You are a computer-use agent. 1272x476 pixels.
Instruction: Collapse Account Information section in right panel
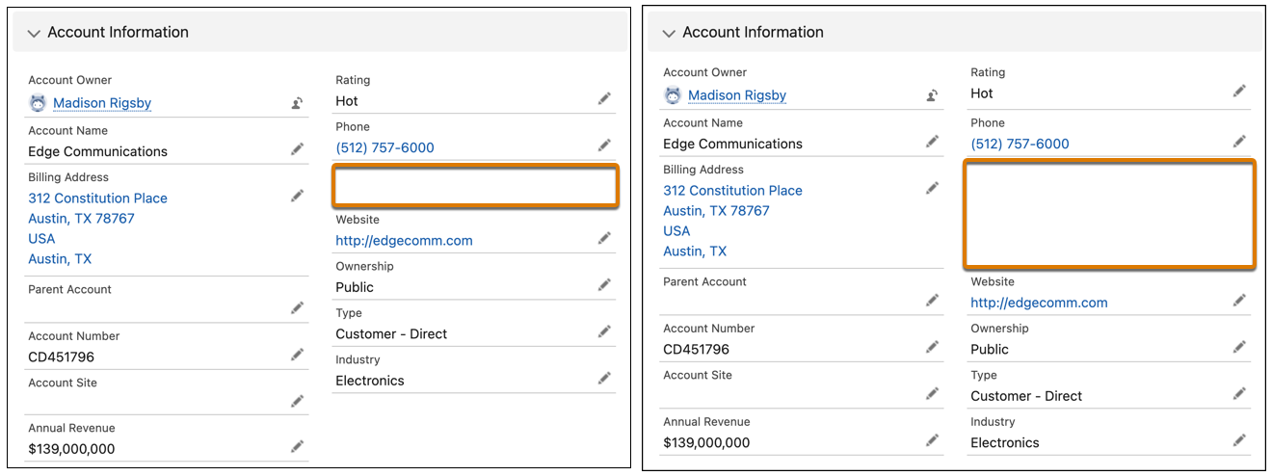tap(669, 33)
